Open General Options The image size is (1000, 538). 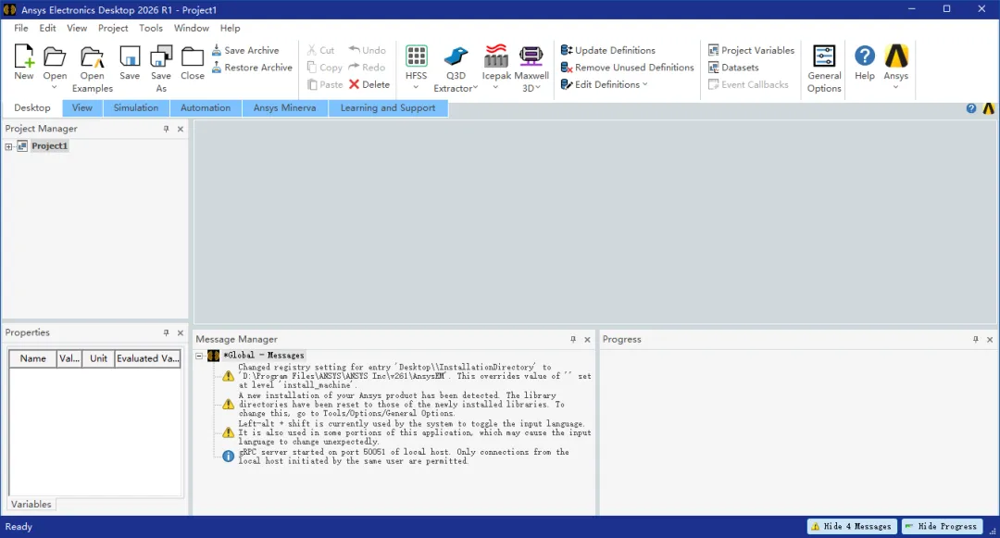[824, 69]
